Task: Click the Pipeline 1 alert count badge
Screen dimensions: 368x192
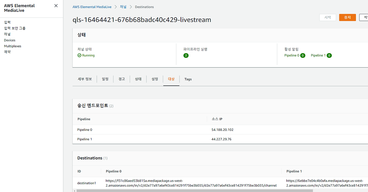Action: (329, 55)
